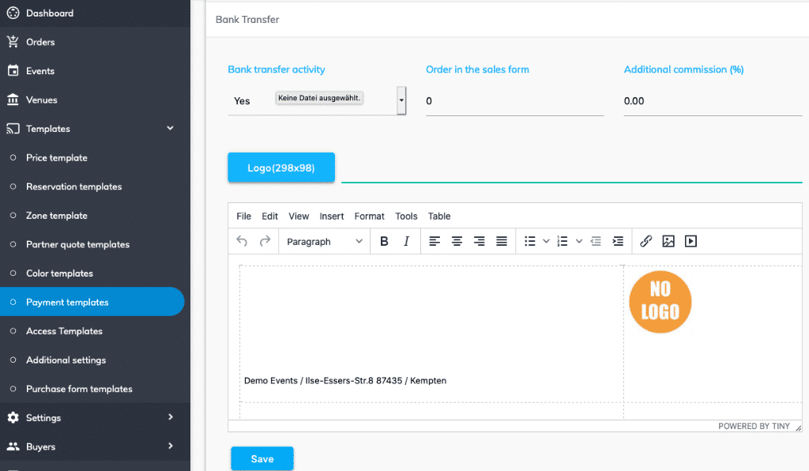The image size is (809, 471).
Task: Open the Paragraph block format dropdown
Action: pyautogui.click(x=325, y=242)
